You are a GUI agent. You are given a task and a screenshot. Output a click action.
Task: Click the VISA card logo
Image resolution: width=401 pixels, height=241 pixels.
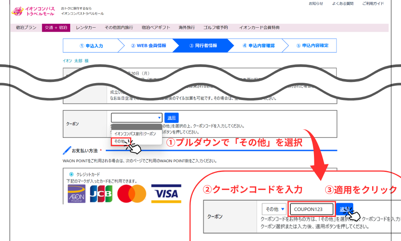click(x=166, y=194)
